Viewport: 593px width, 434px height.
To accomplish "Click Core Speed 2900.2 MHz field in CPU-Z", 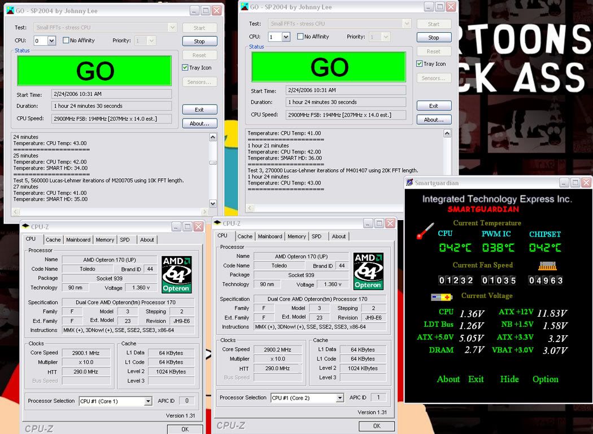I will [278, 349].
